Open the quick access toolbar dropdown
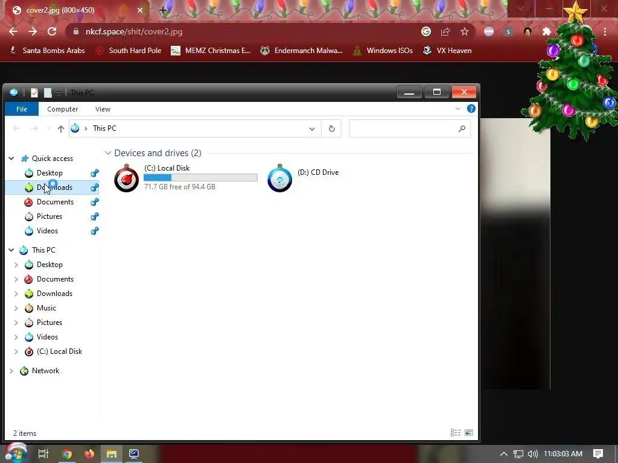The height and width of the screenshot is (463, 618). click(x=59, y=93)
